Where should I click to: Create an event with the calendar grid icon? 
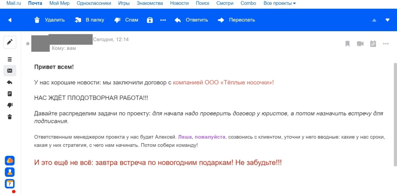click(373, 44)
